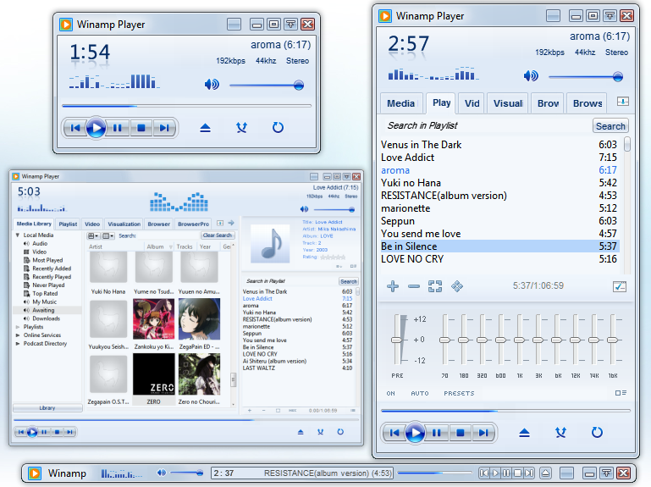Click the Search button in the tall player's playlist

[610, 126]
